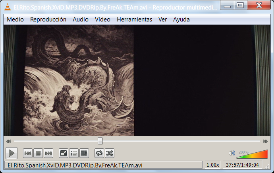Stop playback with the square button
Viewport: 274px width, 173px height.
[x=38, y=154]
